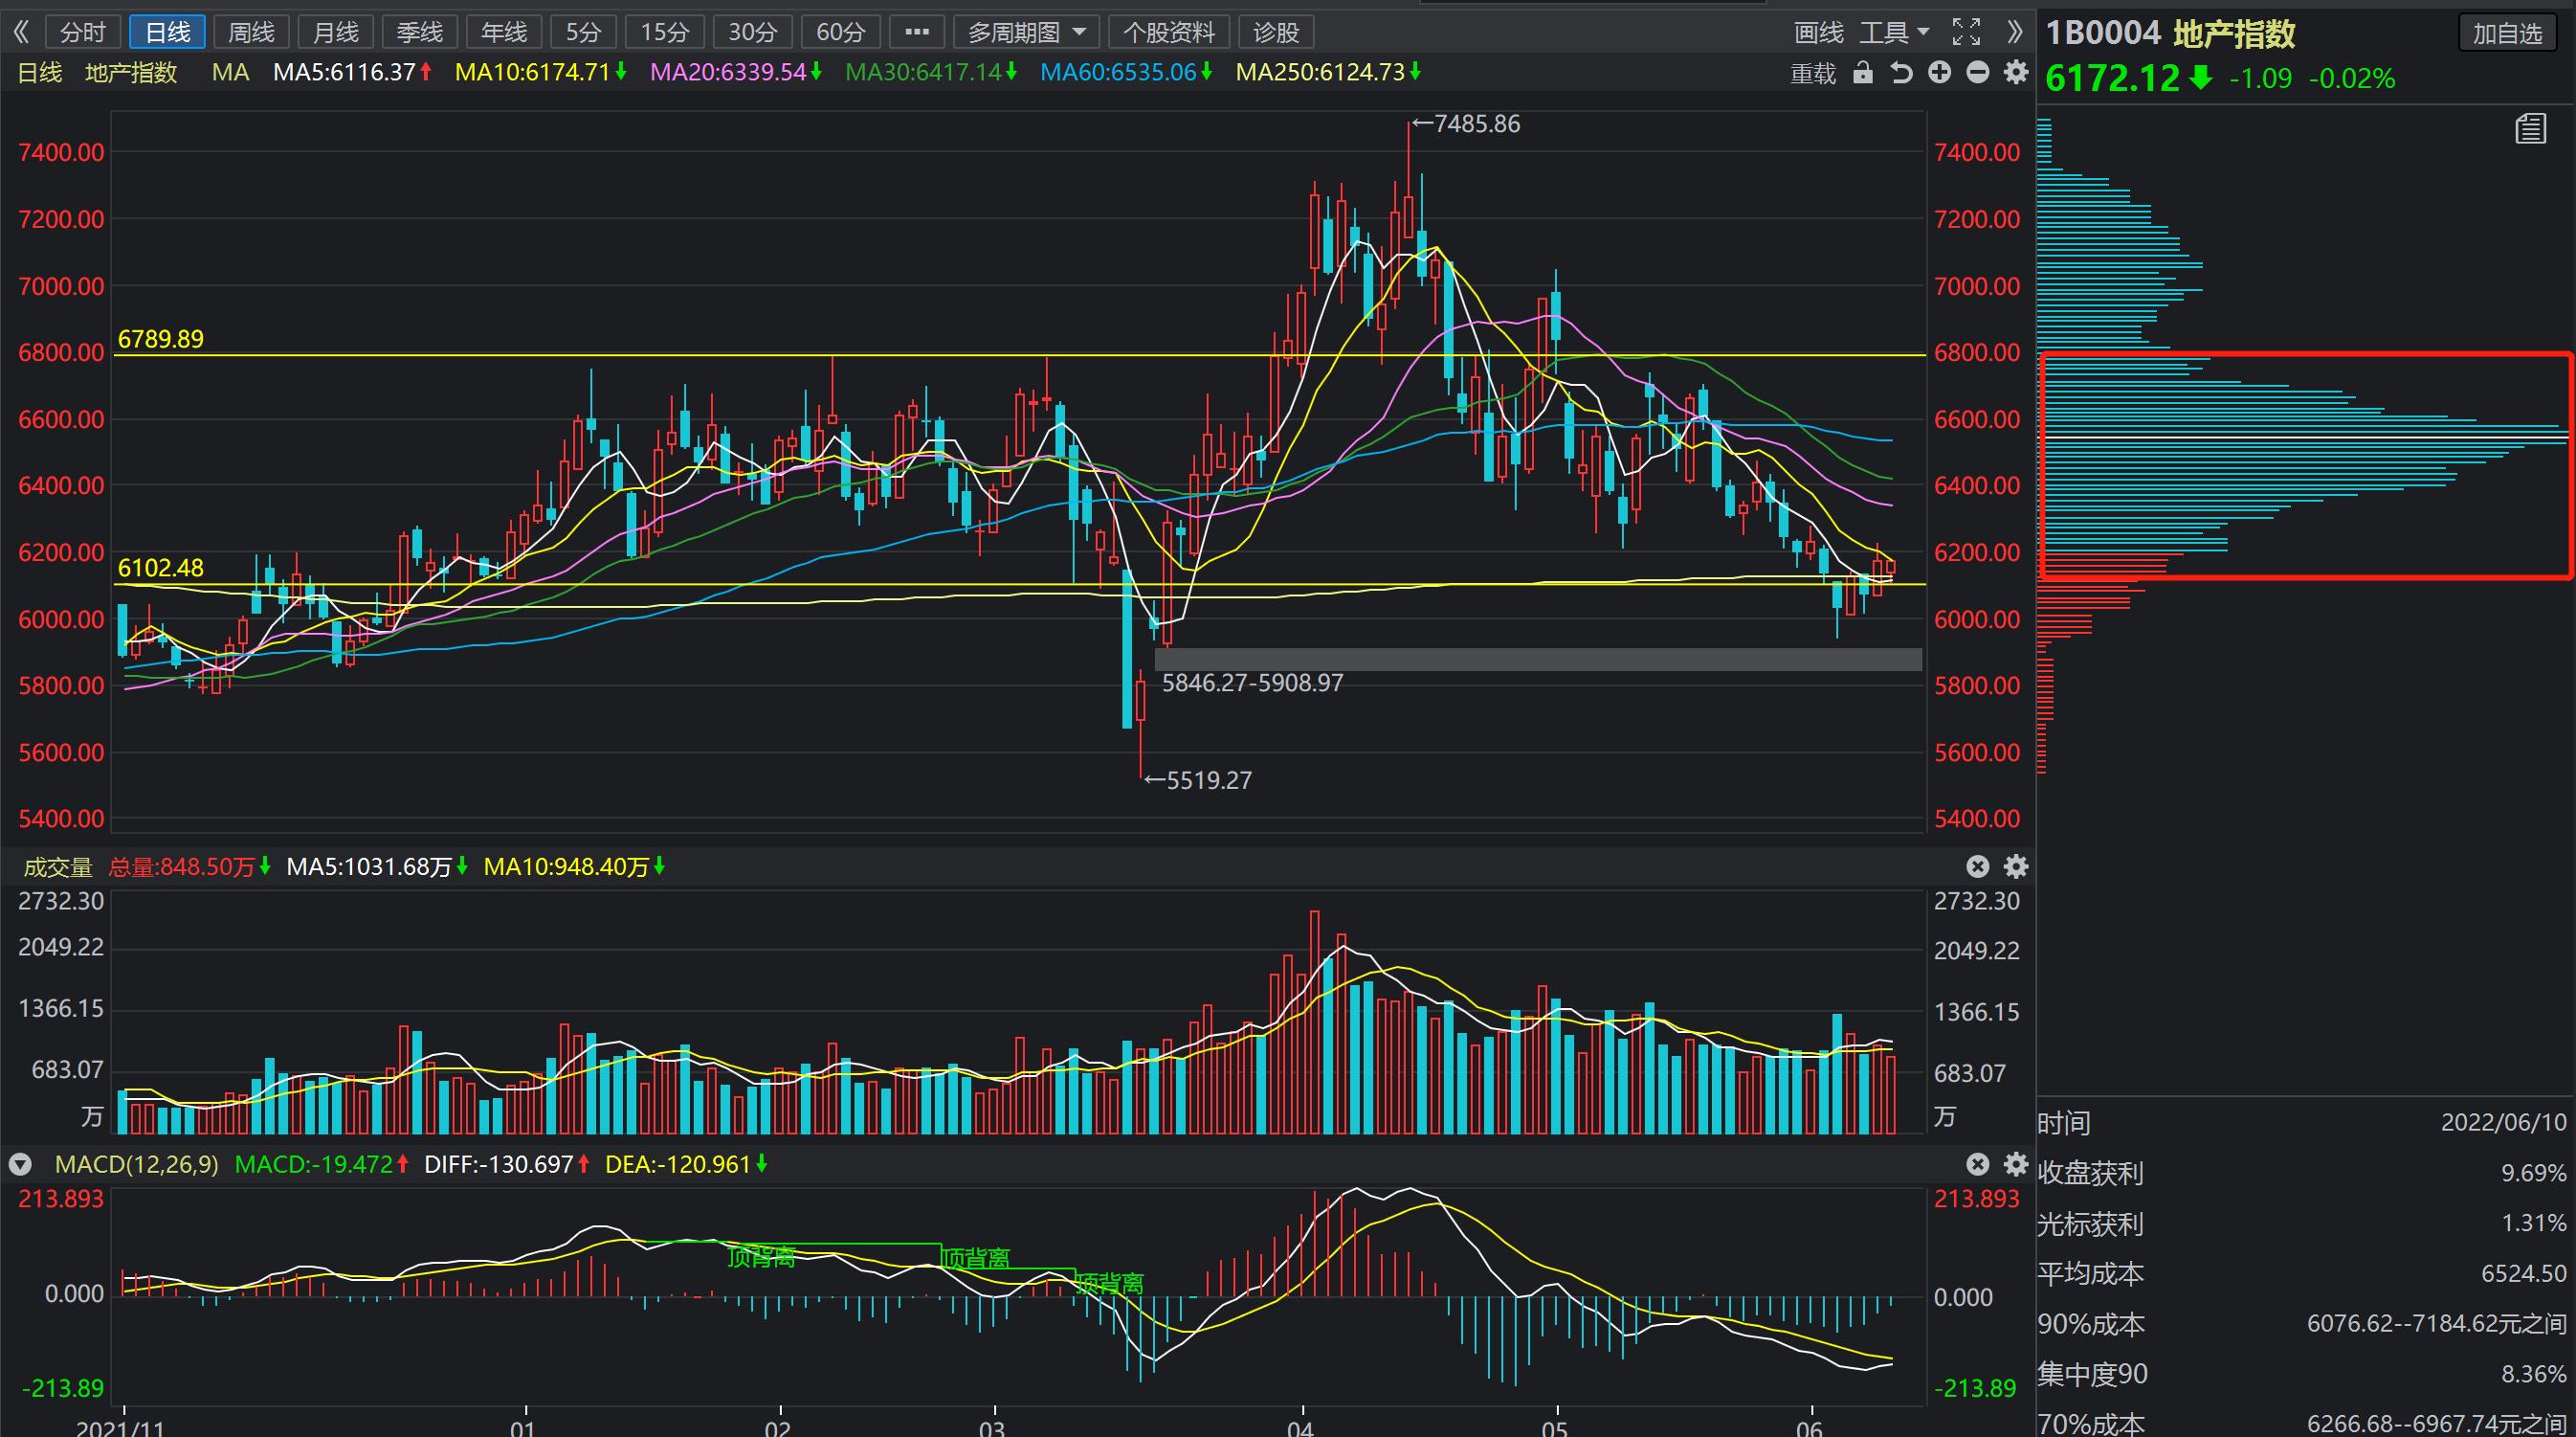Select the 5分 period

pyautogui.click(x=583, y=32)
